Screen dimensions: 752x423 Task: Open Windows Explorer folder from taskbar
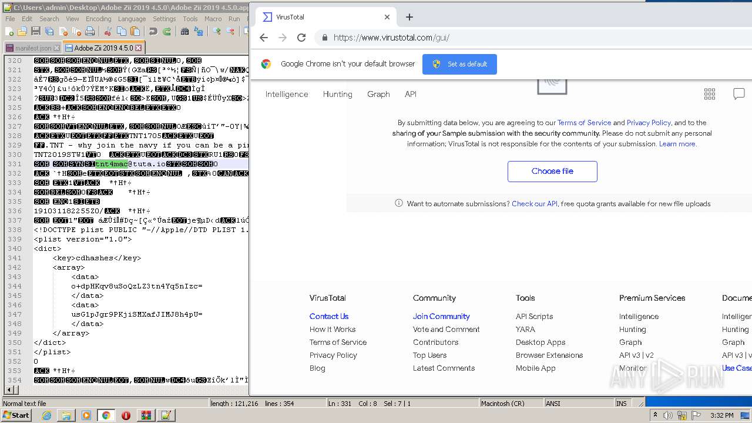(66, 415)
